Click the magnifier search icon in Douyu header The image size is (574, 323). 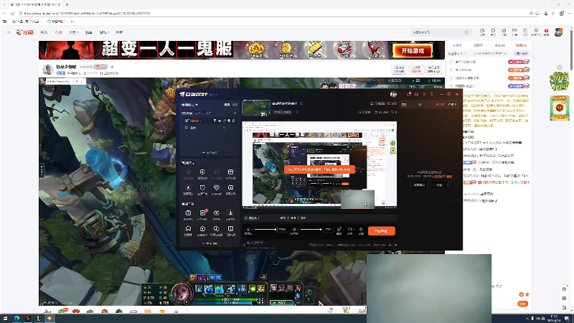(x=466, y=32)
